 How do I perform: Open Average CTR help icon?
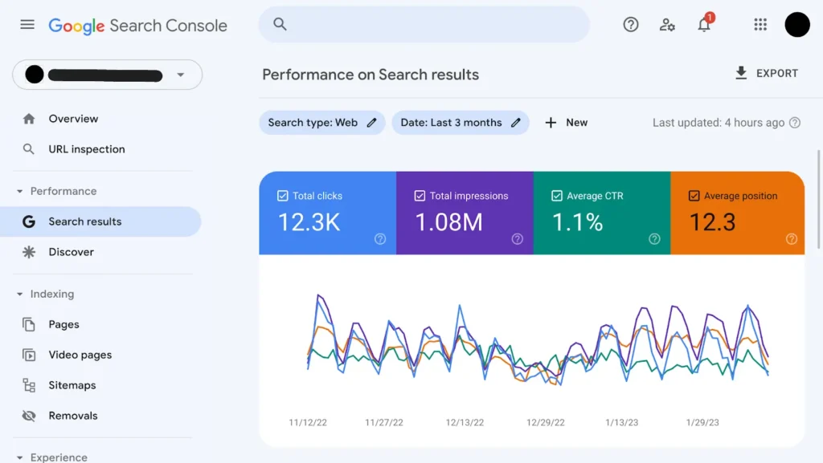coord(654,239)
